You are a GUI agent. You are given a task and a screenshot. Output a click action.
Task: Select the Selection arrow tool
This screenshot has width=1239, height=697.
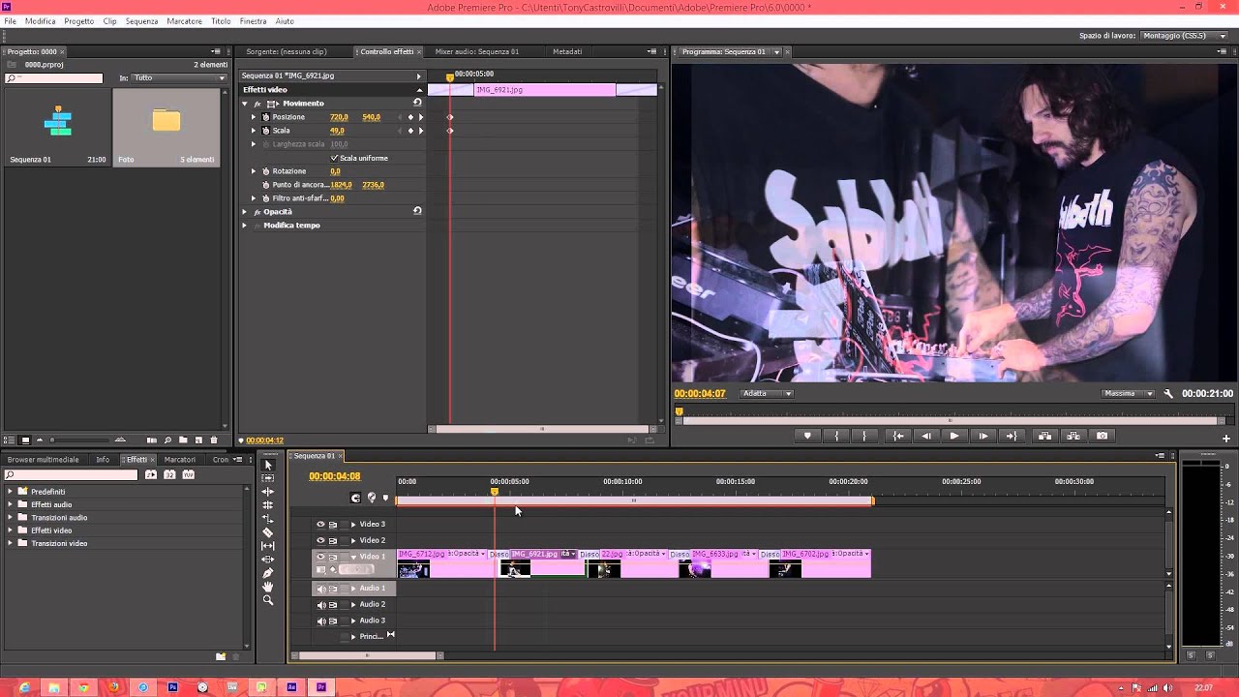pos(268,465)
